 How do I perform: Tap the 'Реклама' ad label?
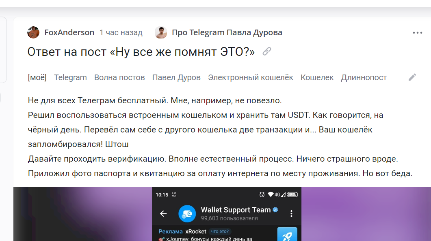click(x=171, y=231)
